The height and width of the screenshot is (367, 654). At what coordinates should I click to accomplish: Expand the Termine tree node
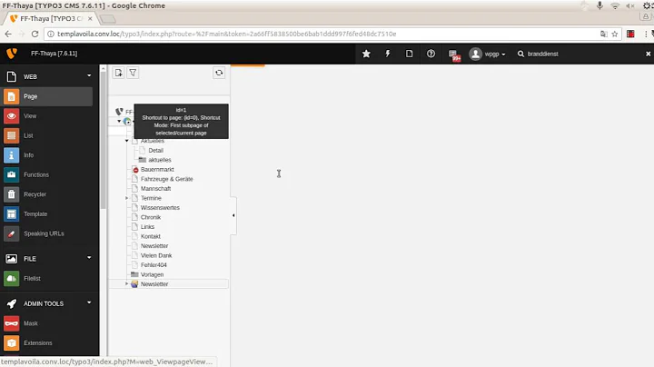pyautogui.click(x=127, y=198)
